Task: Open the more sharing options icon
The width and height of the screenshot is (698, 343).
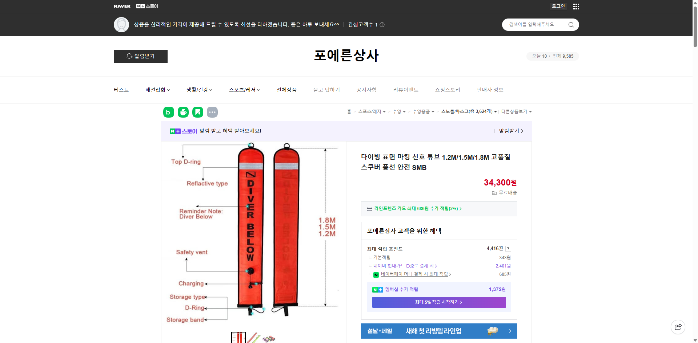Action: 212,112
